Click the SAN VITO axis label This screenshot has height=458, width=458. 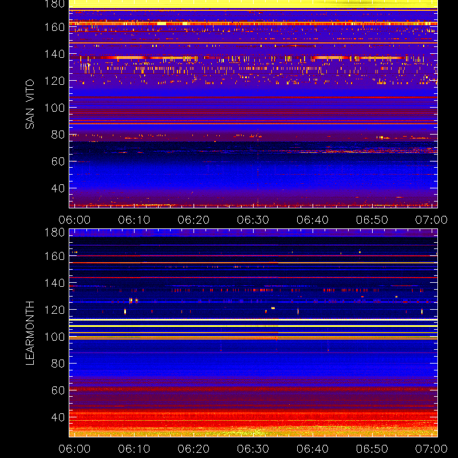[x=30, y=104]
